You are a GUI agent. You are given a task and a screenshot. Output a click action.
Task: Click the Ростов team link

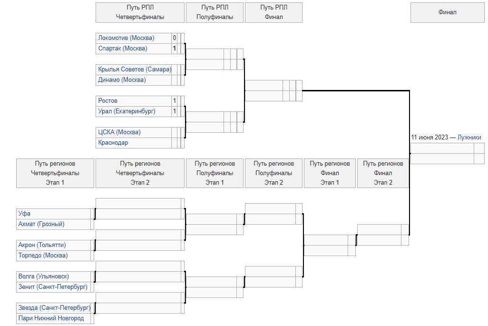[108, 101]
